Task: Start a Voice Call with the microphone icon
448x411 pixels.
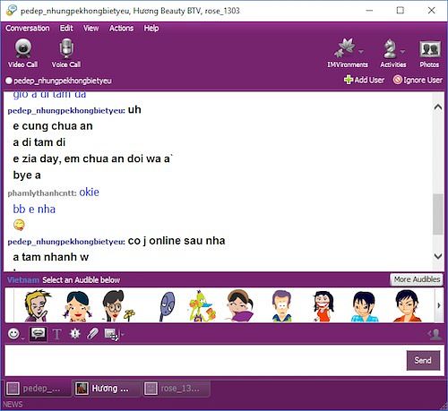Action: (66, 48)
